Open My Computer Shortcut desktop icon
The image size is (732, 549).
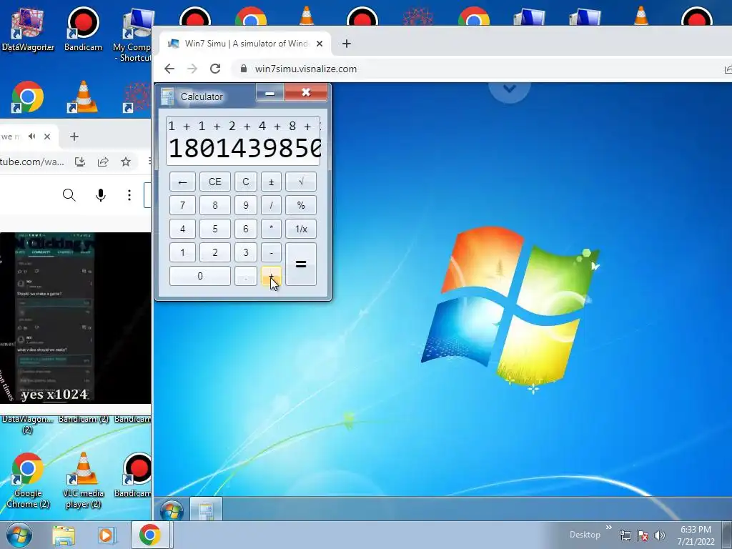132,36
